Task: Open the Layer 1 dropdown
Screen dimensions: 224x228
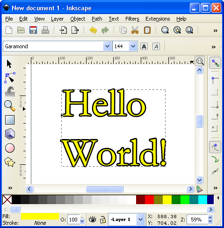Action: 140,220
